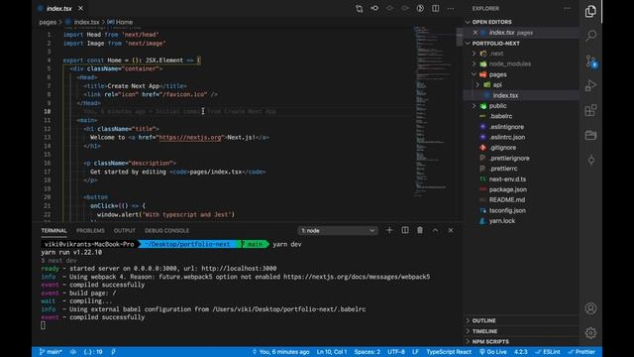Open tsconfig.json in file tree

507,210
